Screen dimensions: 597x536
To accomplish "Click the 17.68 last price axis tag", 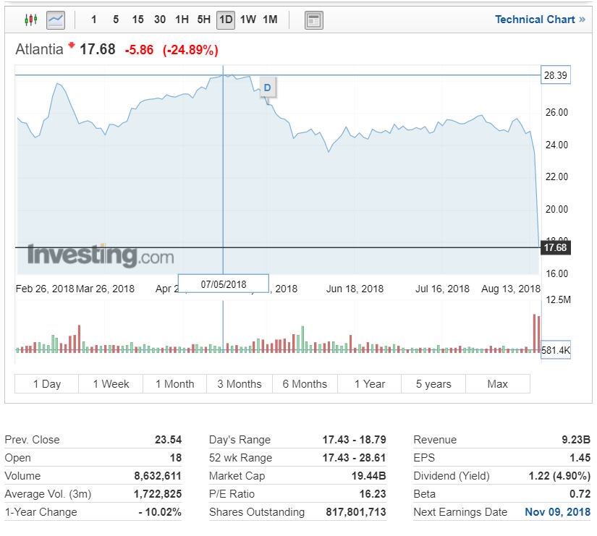I will click(x=556, y=247).
